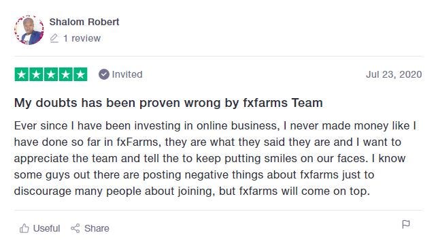Click the thumbs-up icon
The height and width of the screenshot is (248, 438).
pyautogui.click(x=24, y=228)
